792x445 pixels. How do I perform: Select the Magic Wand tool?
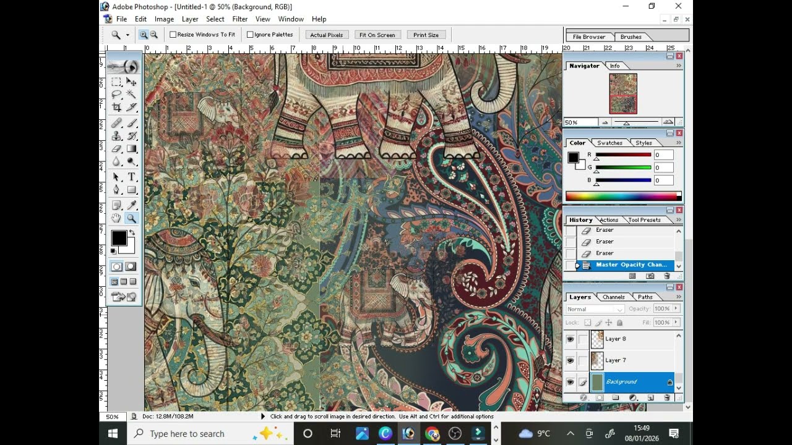click(x=132, y=95)
